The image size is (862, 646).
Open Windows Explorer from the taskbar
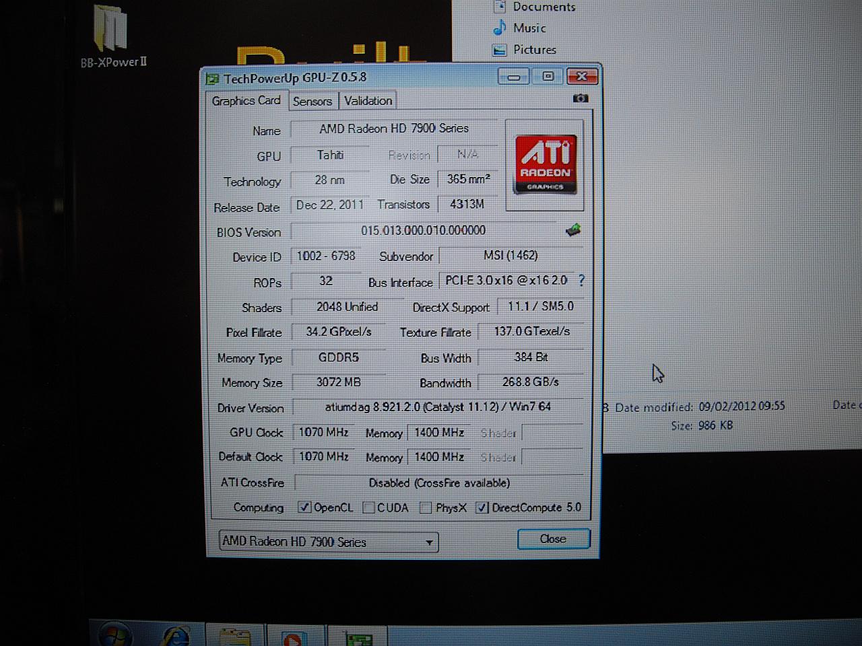coord(234,636)
